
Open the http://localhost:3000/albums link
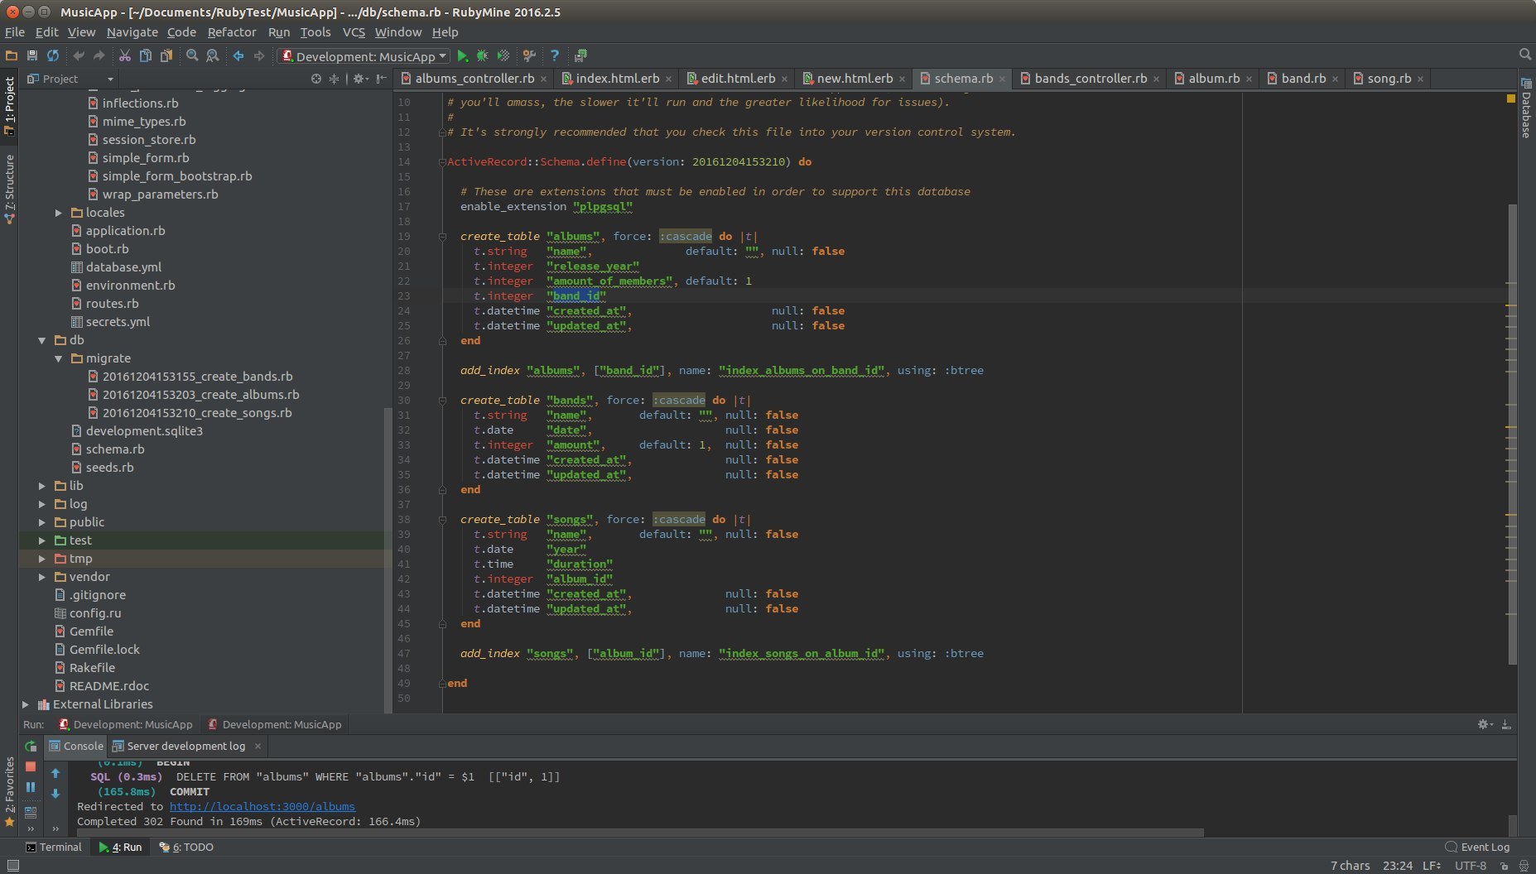(x=262, y=806)
